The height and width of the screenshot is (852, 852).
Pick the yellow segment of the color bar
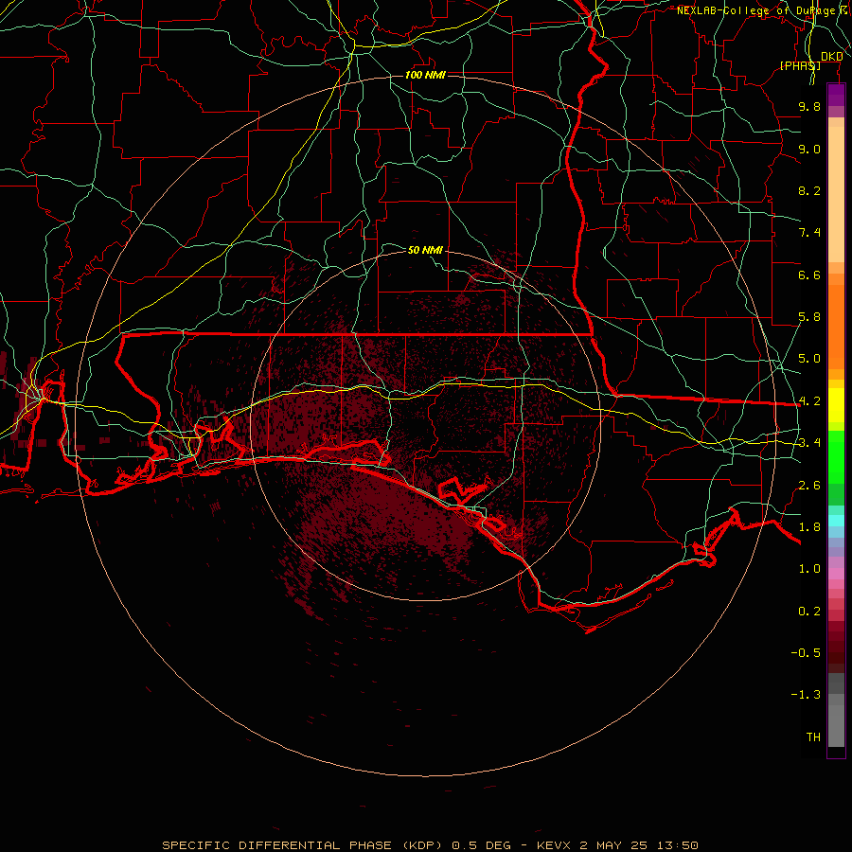coord(836,405)
